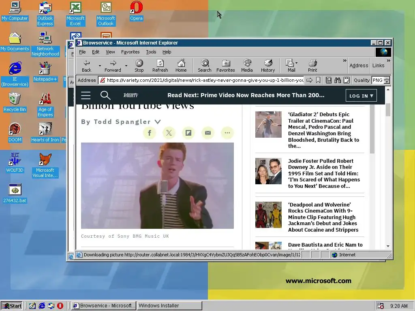415x311 pixels.
Task: Click the URL address input field
Action: pyautogui.click(x=201, y=80)
